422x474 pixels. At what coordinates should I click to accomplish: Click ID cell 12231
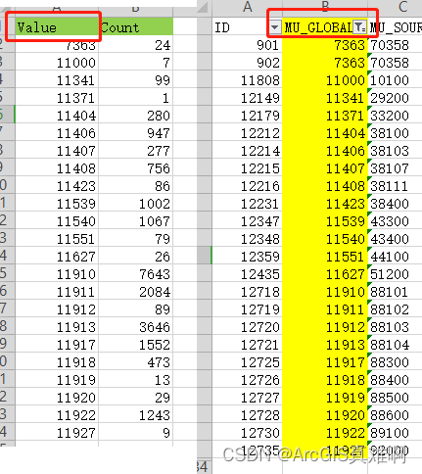pos(247,204)
